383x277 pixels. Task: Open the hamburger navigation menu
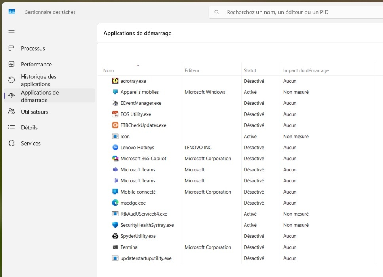[11, 32]
